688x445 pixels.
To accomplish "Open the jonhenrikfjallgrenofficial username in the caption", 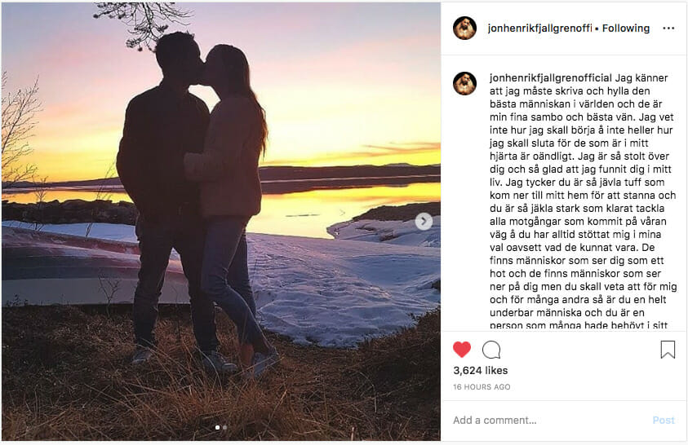I will click(551, 78).
